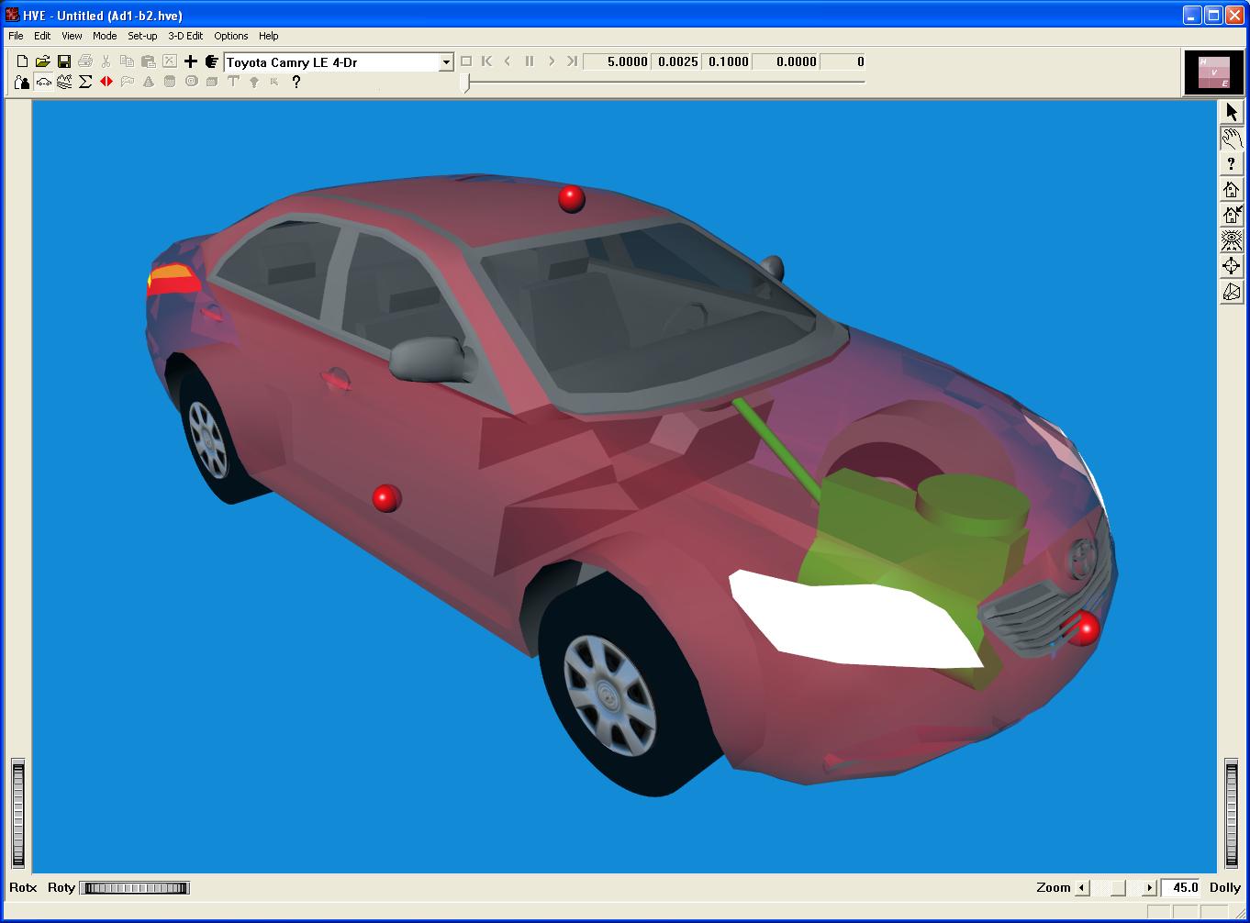Open the 3-D Edit menu
The width and height of the screenshot is (1250, 923).
pyautogui.click(x=185, y=36)
